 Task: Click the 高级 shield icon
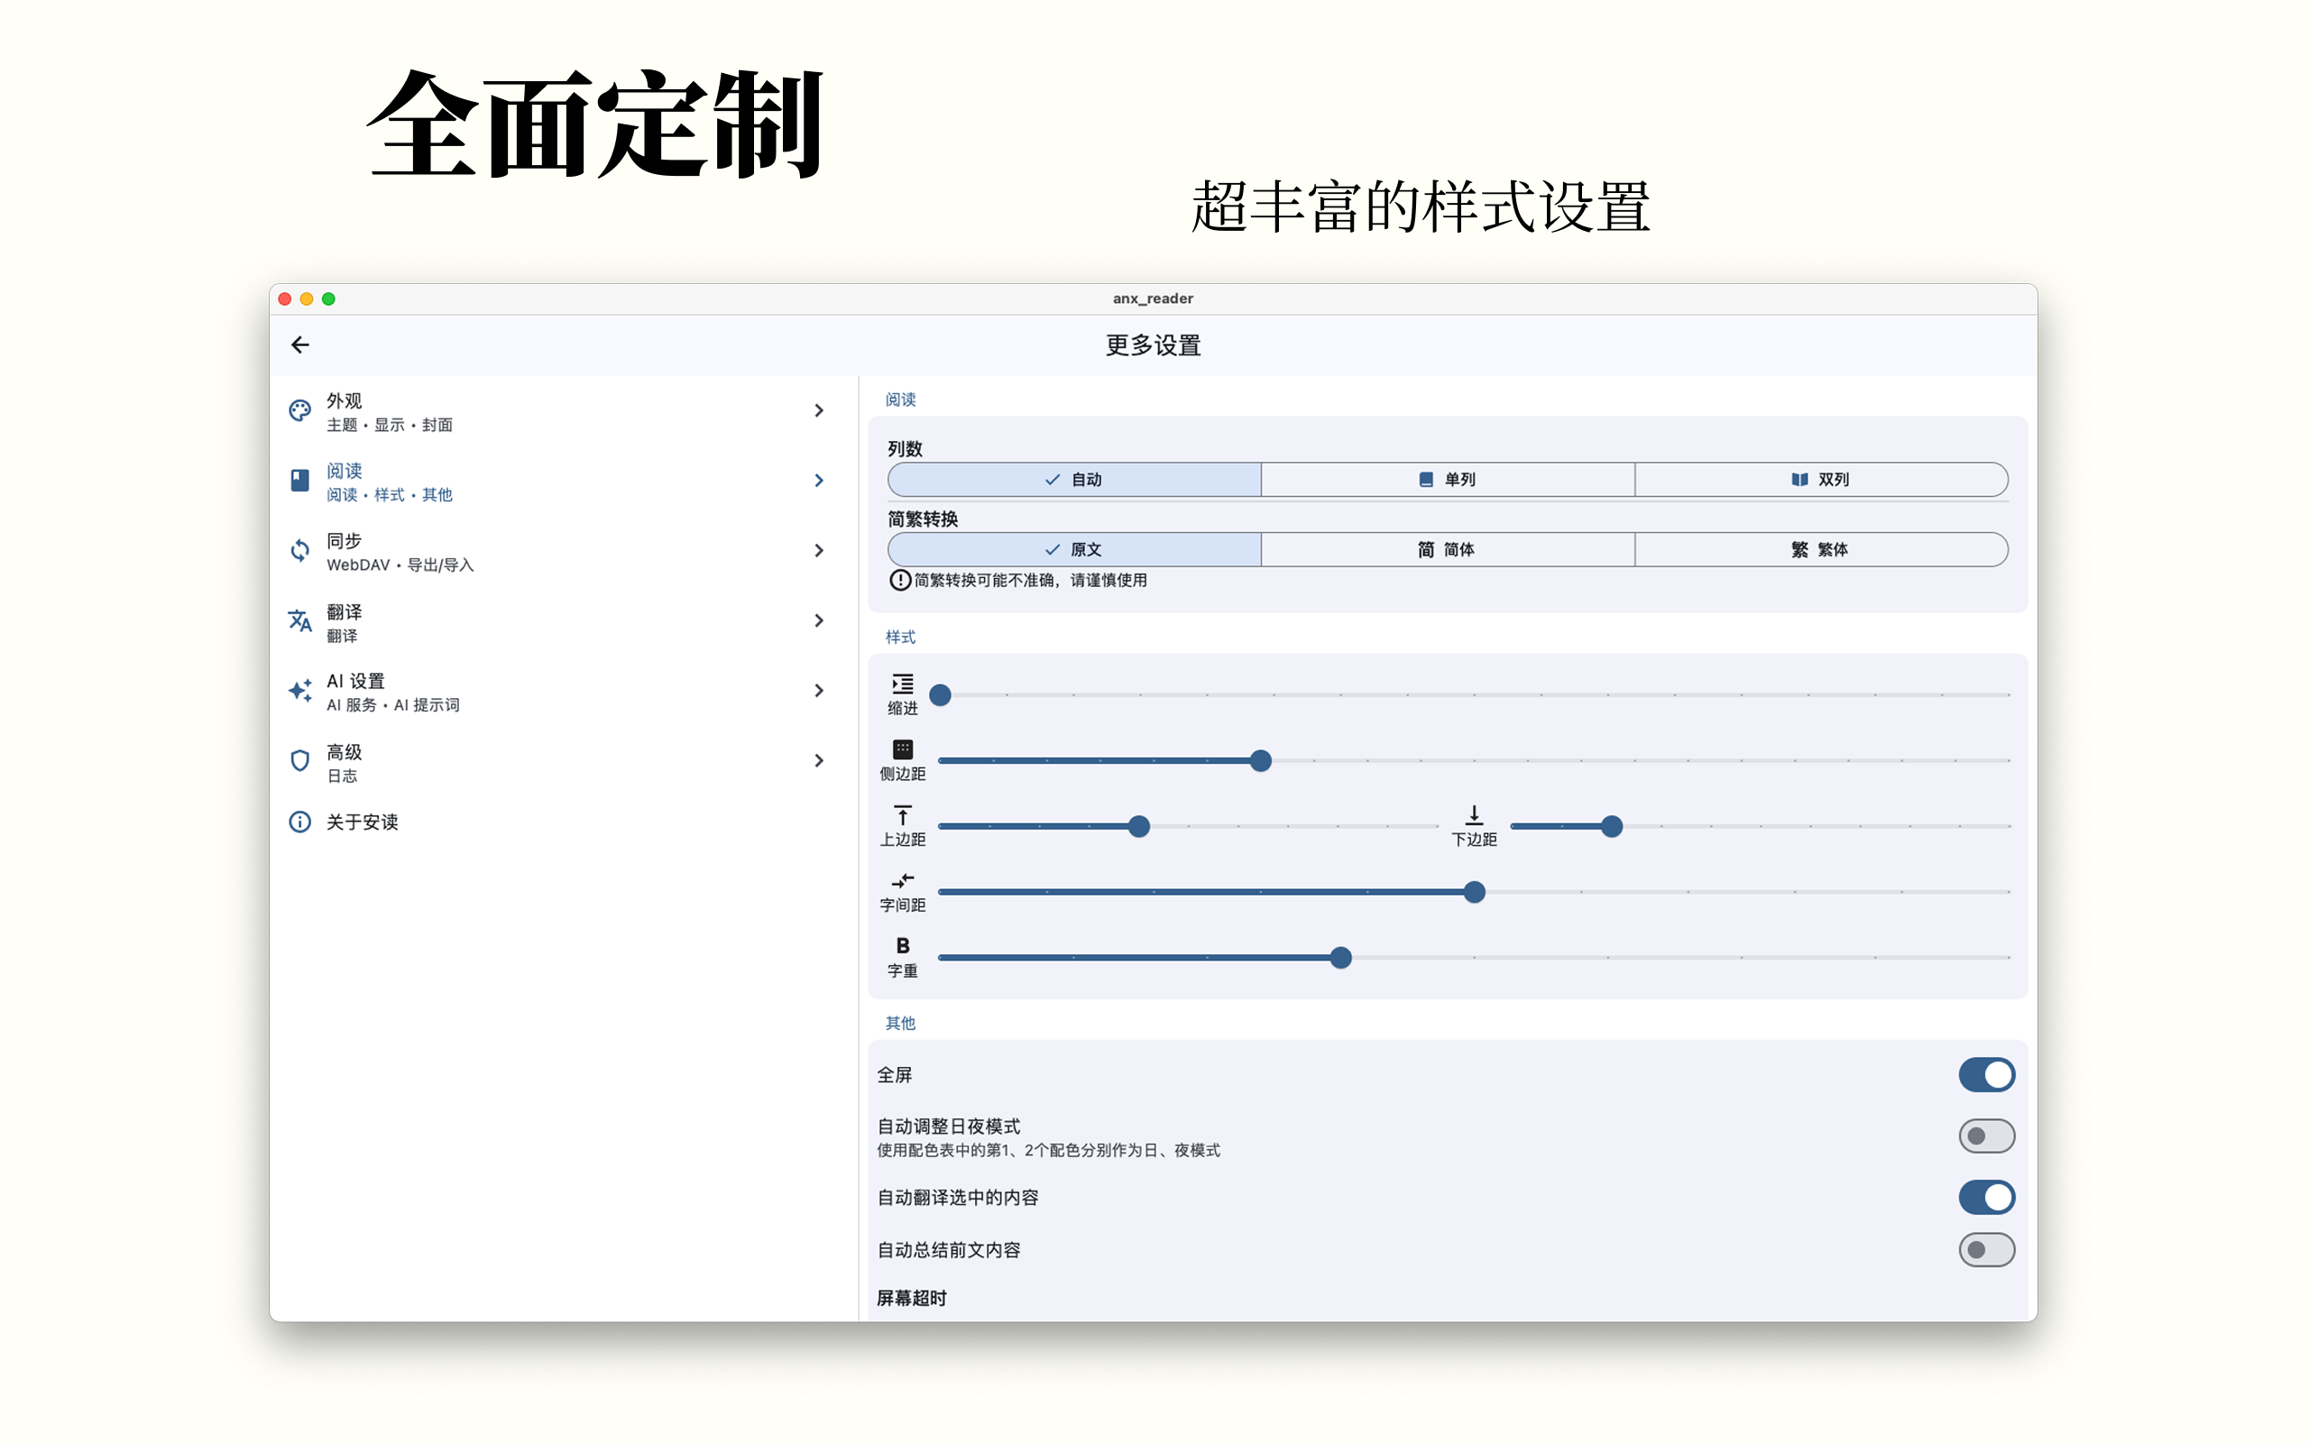pyautogui.click(x=299, y=759)
